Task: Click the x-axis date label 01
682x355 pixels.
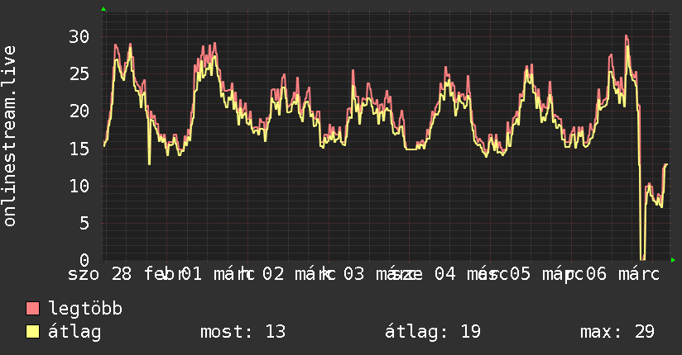Action: click(x=192, y=274)
